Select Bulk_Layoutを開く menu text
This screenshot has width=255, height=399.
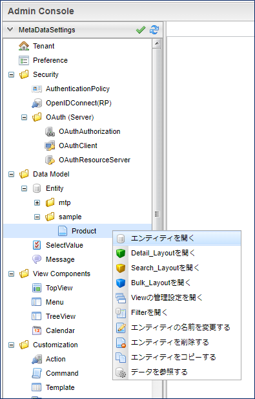[161, 283]
